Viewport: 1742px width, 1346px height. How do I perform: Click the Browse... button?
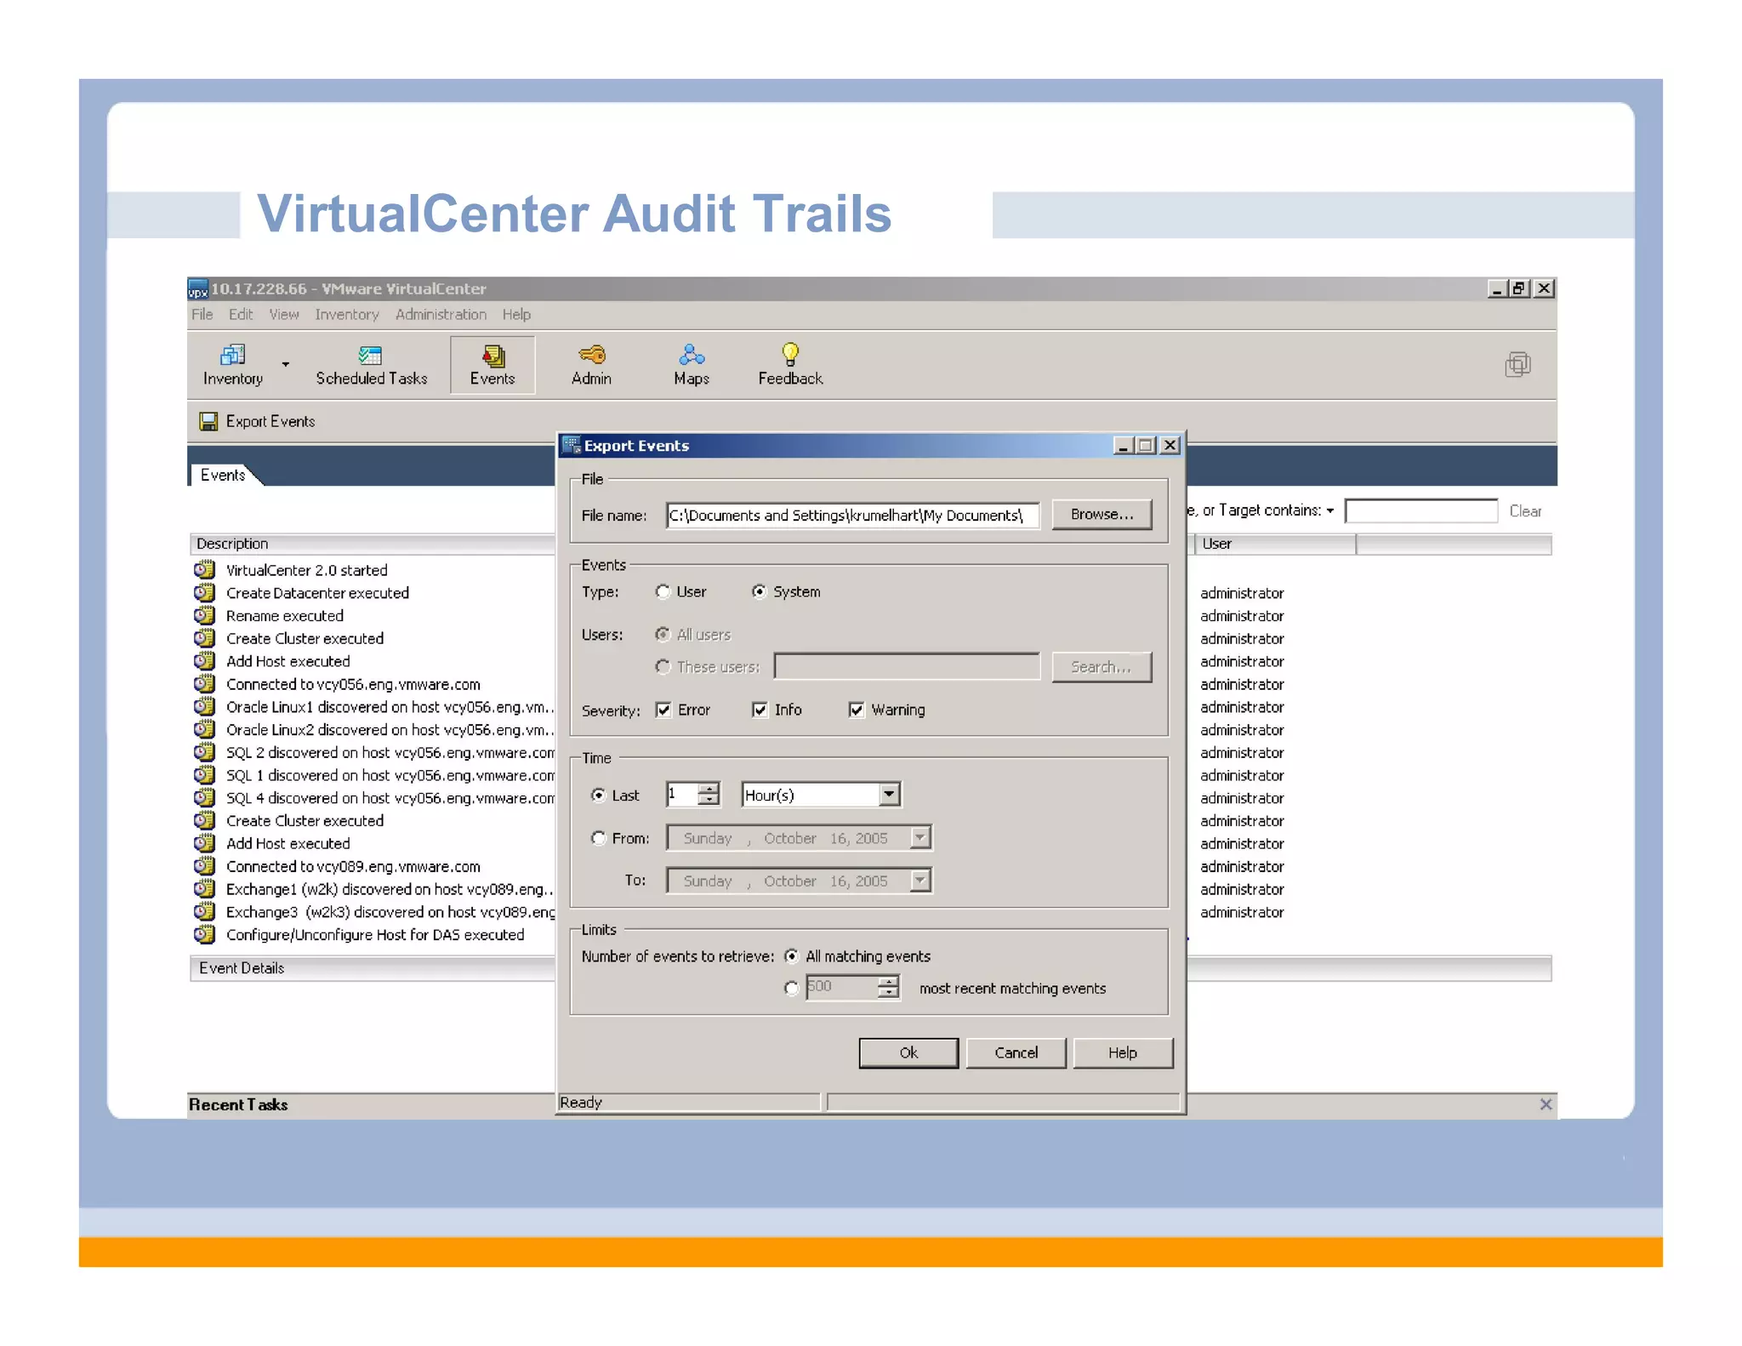[1102, 514]
